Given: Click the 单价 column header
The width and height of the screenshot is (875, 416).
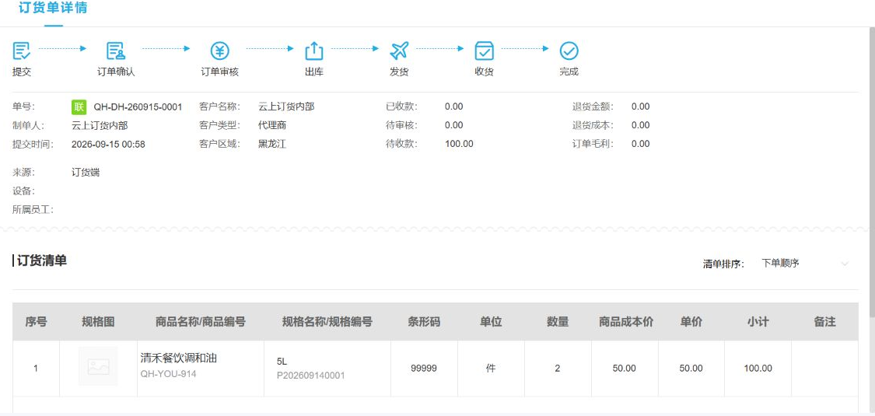Looking at the screenshot, I should (x=691, y=322).
